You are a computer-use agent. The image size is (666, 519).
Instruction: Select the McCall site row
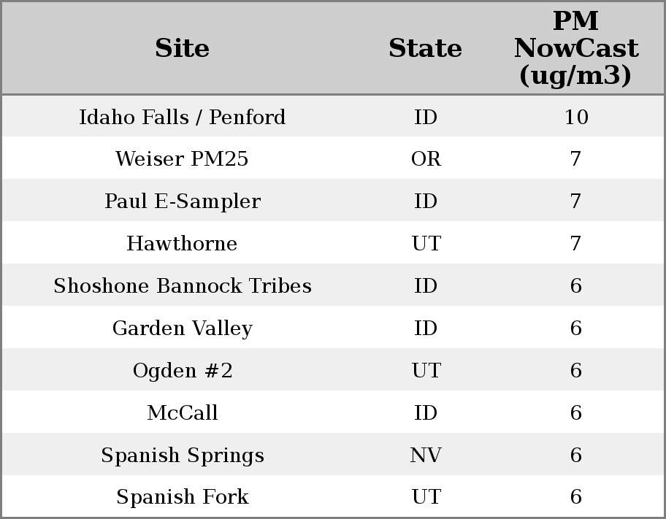coord(182,413)
